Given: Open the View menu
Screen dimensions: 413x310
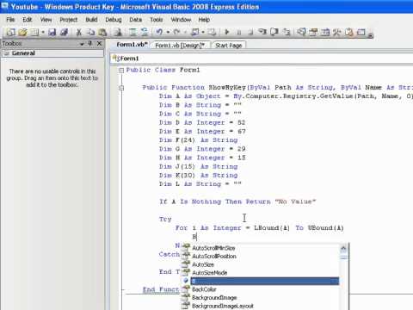Looking at the screenshot, I should pyautogui.click(x=46, y=20).
